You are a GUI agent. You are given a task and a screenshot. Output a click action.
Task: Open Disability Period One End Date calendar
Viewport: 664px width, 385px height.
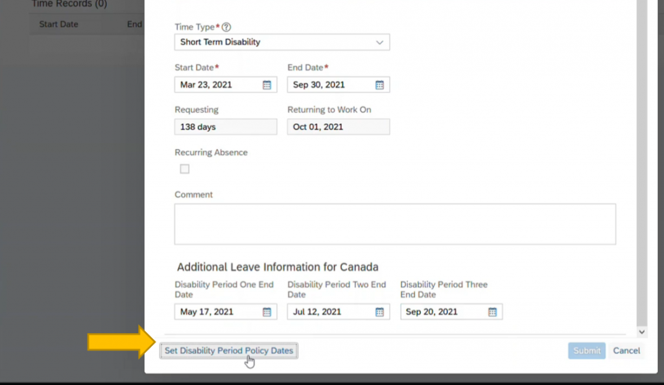[x=267, y=312]
